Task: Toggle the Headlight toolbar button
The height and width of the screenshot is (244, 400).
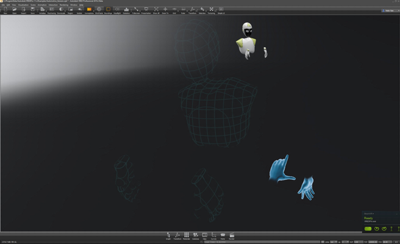Action: [117, 10]
